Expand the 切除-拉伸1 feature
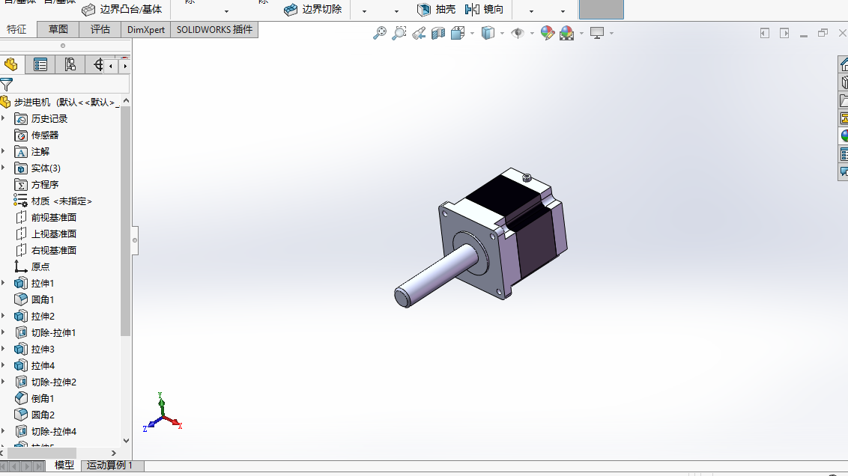The width and height of the screenshot is (848, 476). 3,332
